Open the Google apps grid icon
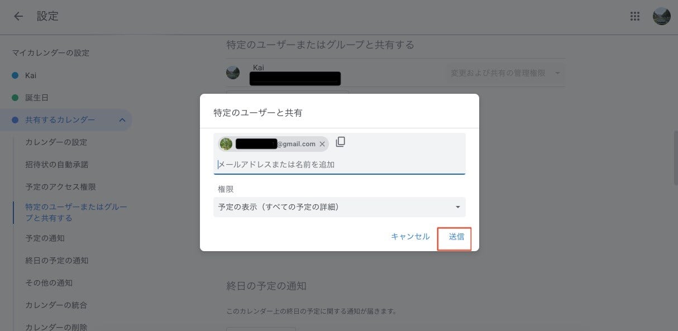Viewport: 678px width, 331px height. [x=635, y=16]
